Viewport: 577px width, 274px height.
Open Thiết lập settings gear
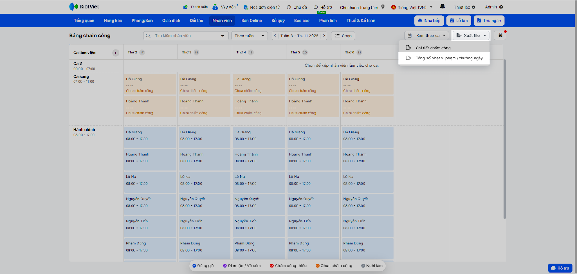pyautogui.click(x=464, y=7)
